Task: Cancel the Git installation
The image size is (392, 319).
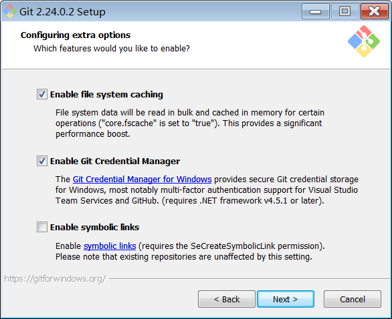Action: coord(353,299)
